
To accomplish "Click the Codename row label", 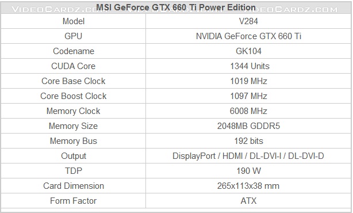I will coord(74,51).
